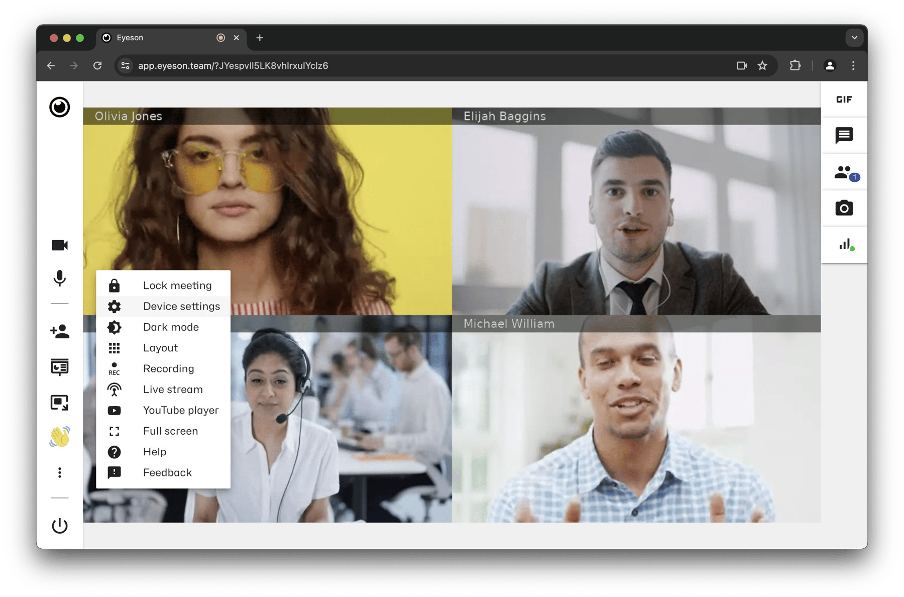
Task: Leave the meeting with power icon
Action: [60, 526]
